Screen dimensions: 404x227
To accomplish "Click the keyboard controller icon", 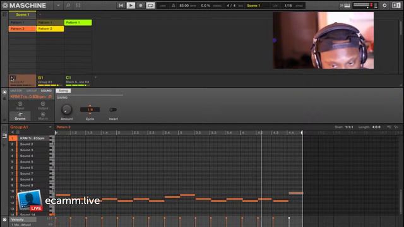I will click(x=347, y=6).
